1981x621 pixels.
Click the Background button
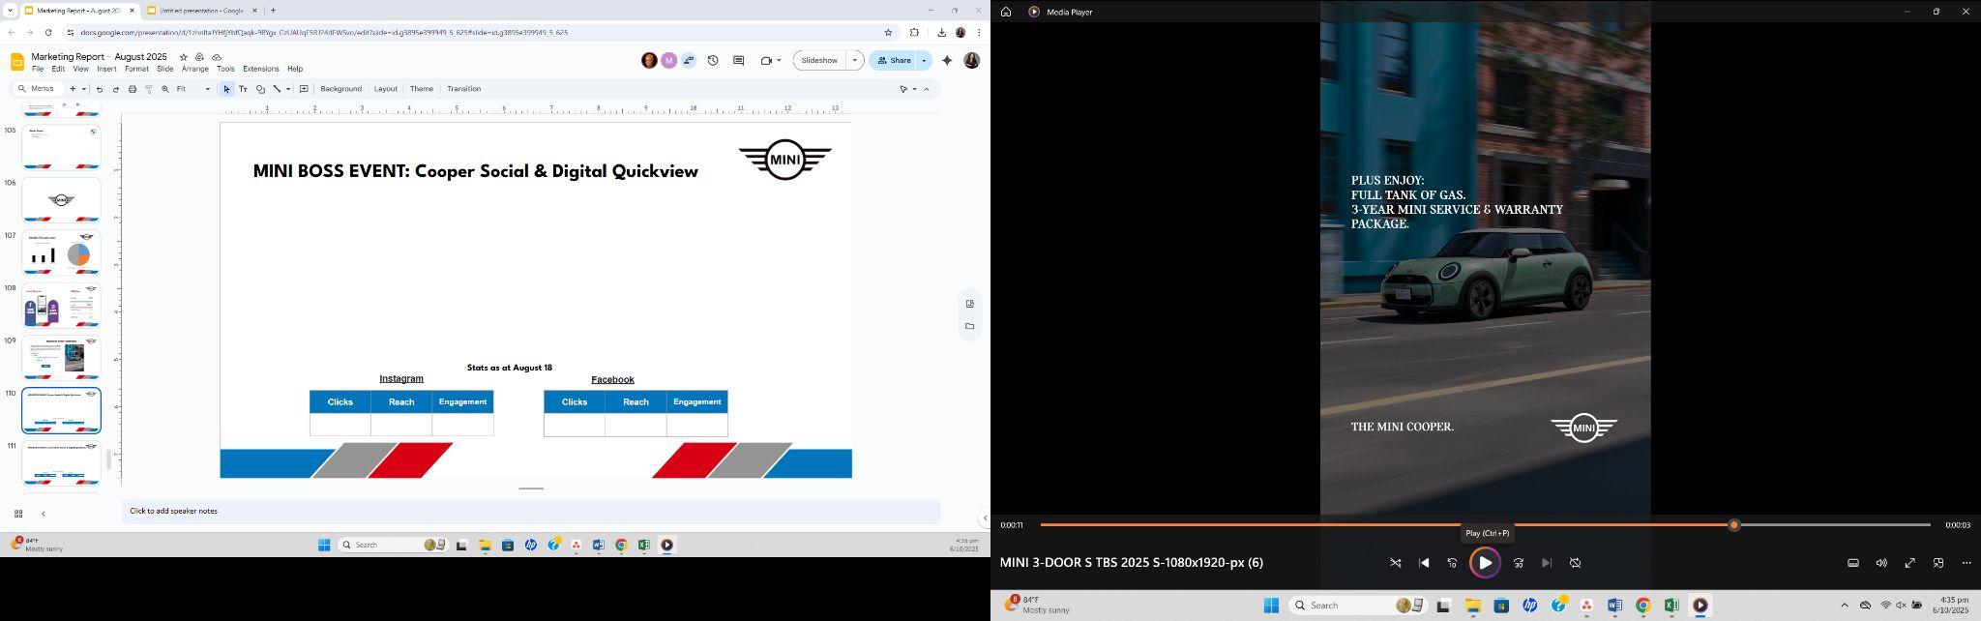pos(341,89)
